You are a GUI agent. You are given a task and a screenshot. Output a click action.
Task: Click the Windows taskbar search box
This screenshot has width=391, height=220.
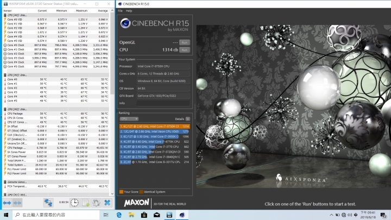point(43,215)
